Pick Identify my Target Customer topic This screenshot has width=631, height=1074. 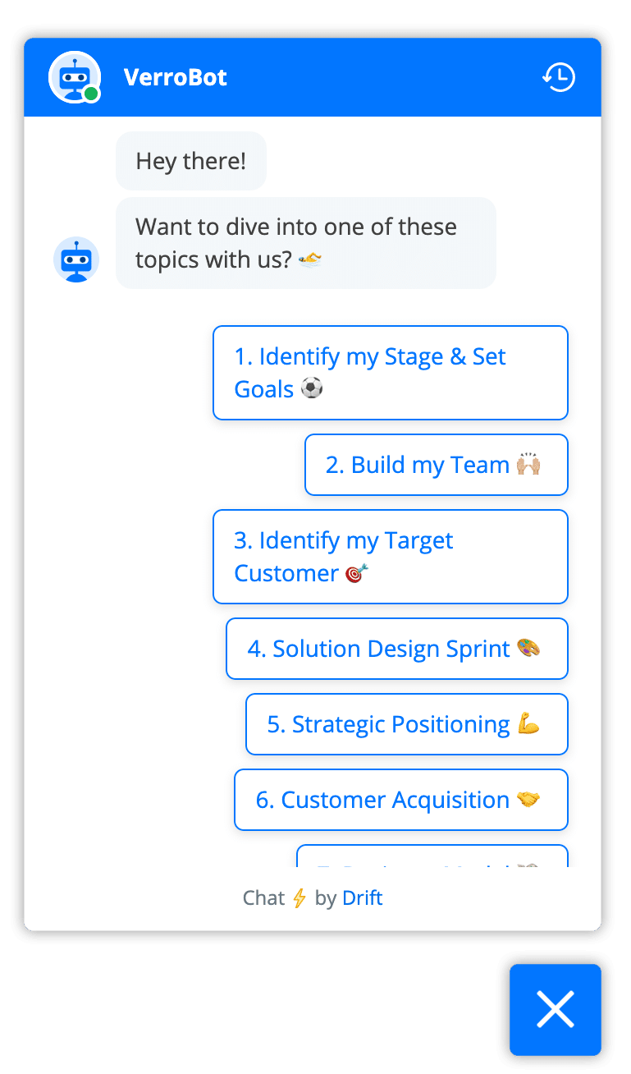click(x=391, y=557)
